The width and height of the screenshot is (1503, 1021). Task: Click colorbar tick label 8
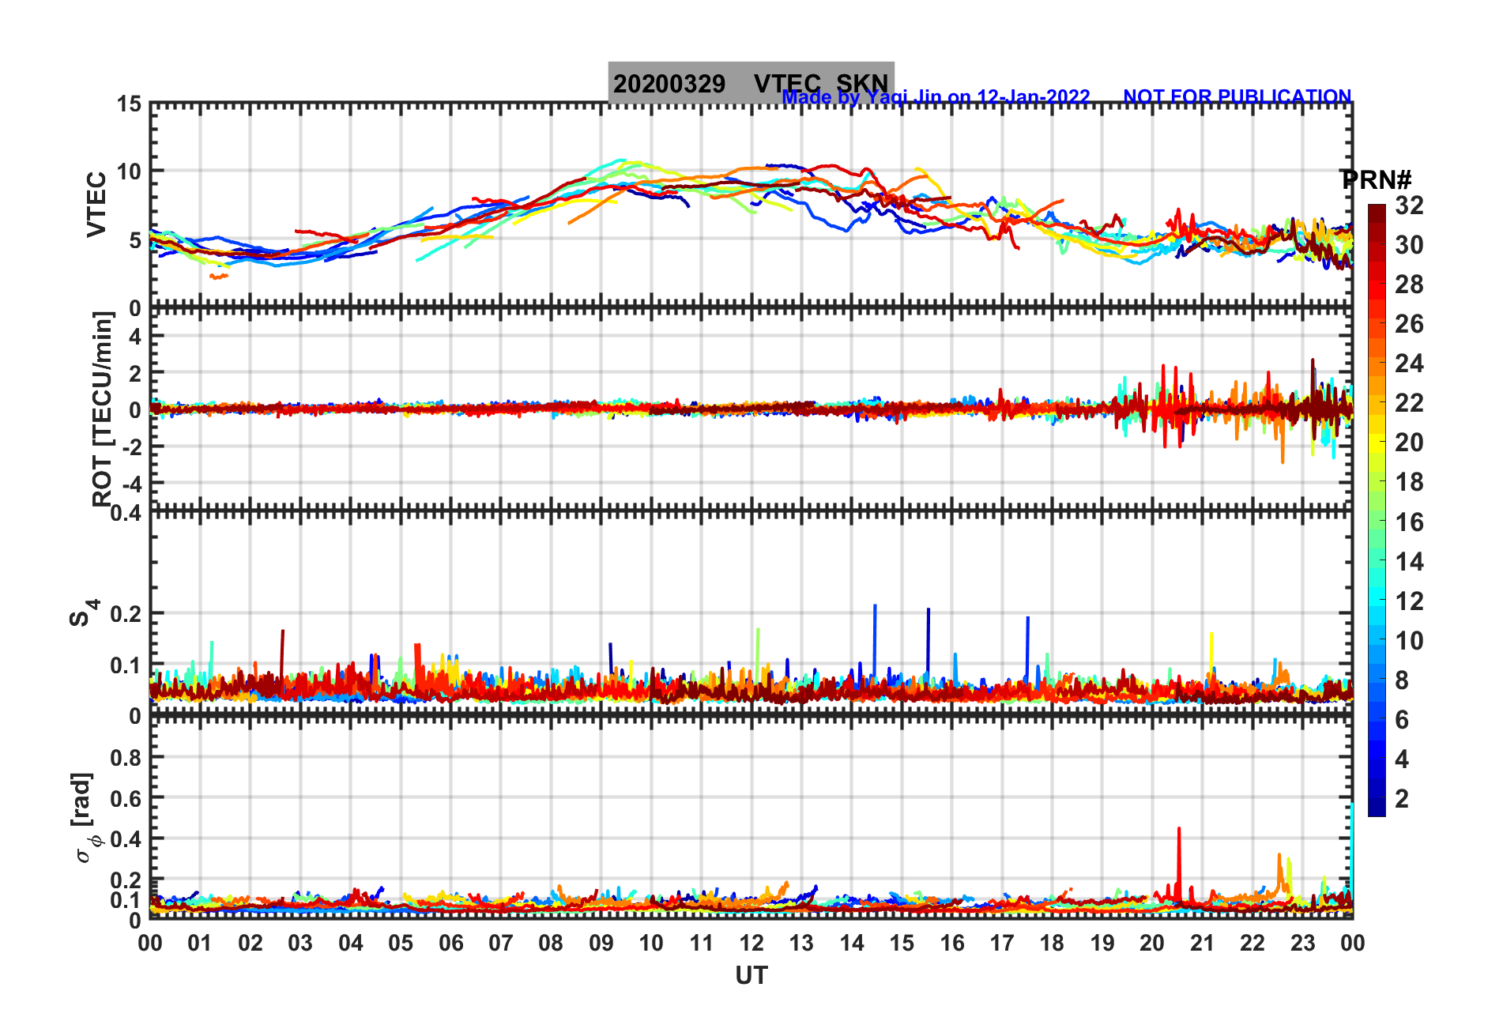pyautogui.click(x=1402, y=680)
